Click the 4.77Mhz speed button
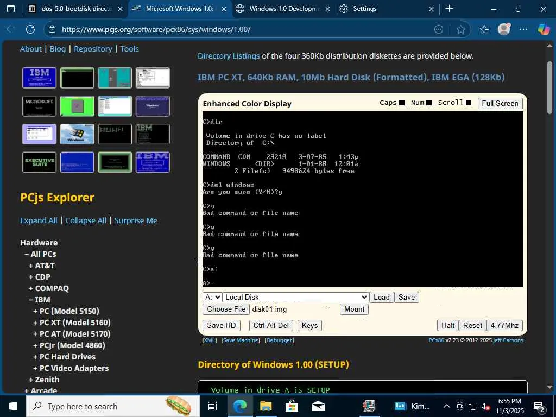The height and width of the screenshot is (417, 556). coord(504,326)
